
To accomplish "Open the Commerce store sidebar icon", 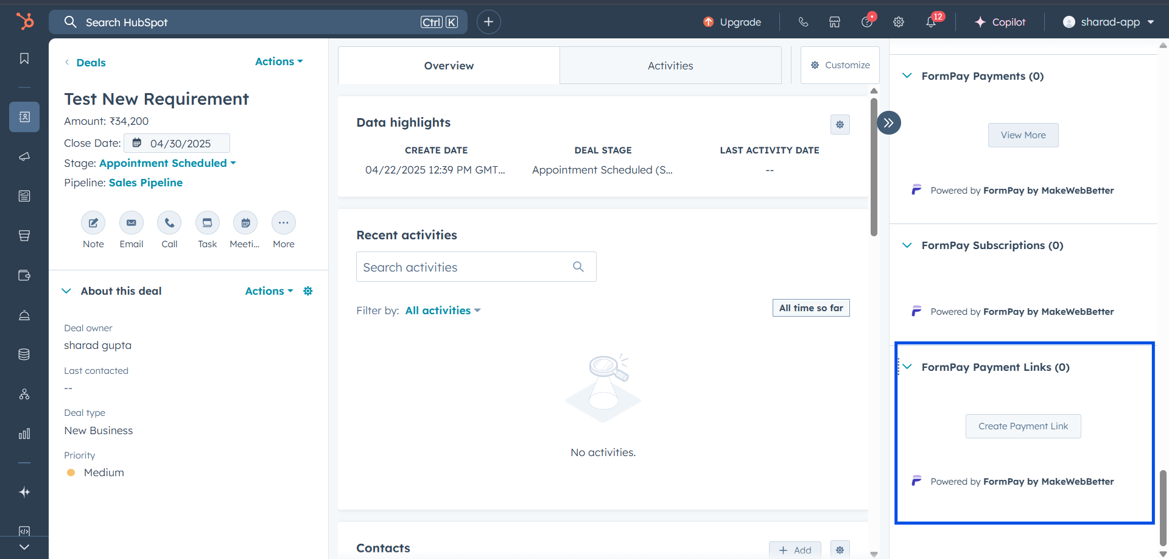I will [x=24, y=236].
